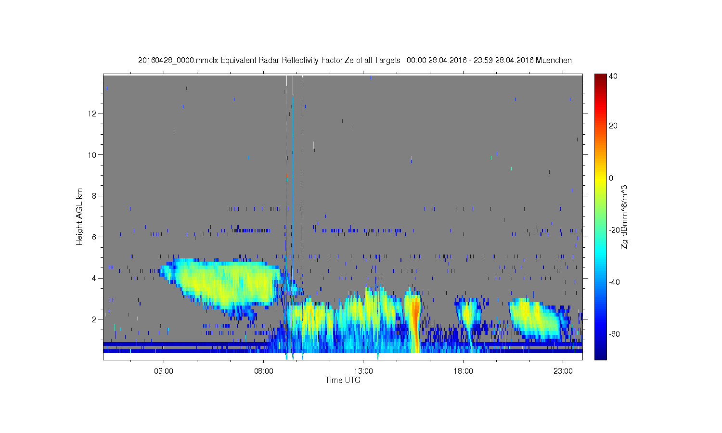
Task: Click the 'Time UTC' x-axis label
Action: coord(343,380)
